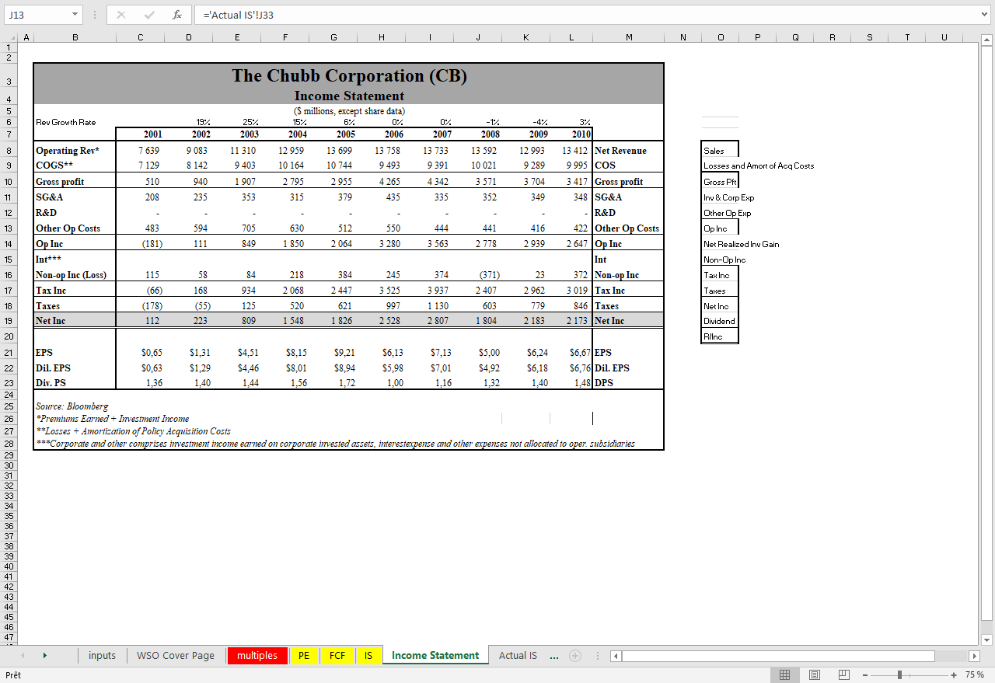The image size is (995, 683).
Task: Click the Prêt status bar indicator
Action: tap(12, 674)
